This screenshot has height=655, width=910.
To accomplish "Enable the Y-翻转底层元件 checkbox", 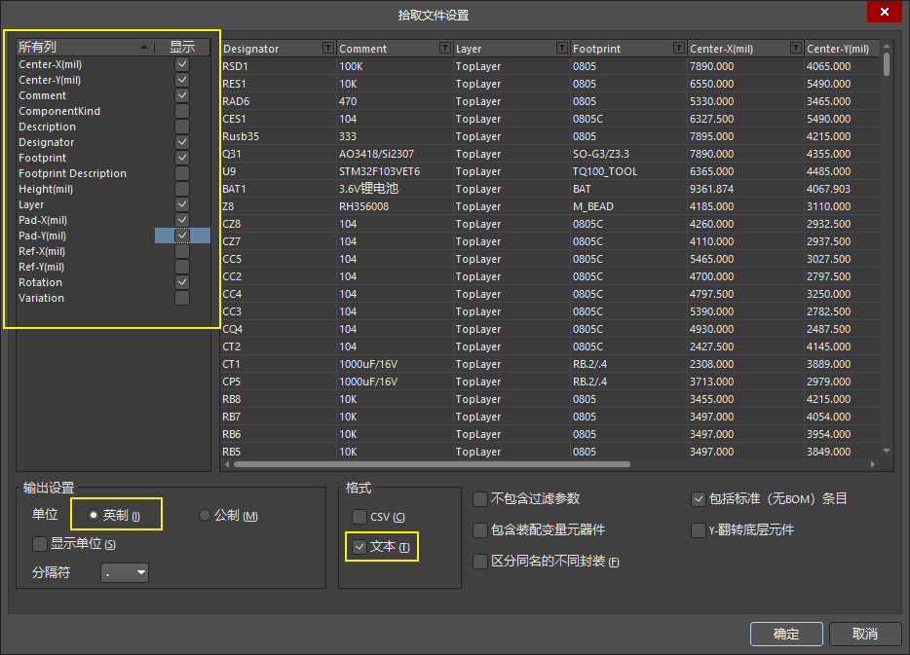I will 698,530.
